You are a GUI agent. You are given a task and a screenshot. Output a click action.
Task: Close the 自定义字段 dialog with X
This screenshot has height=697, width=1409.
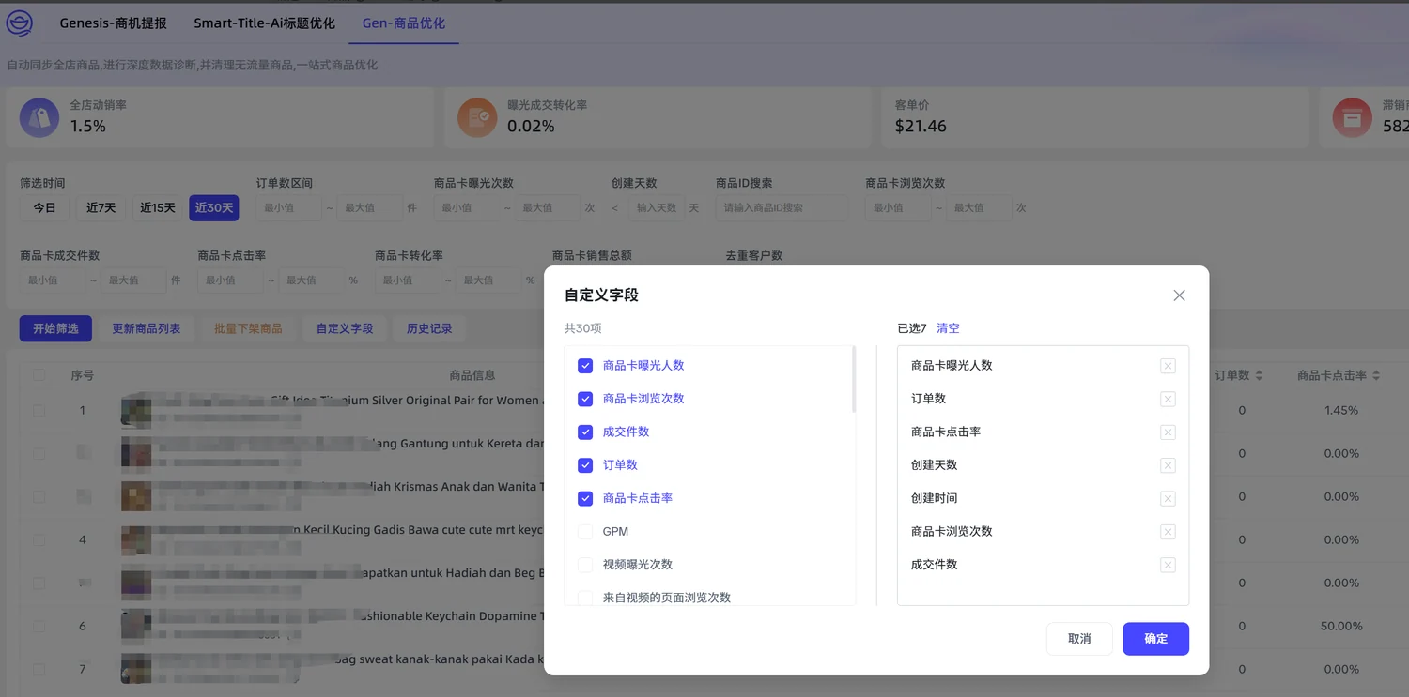1179,295
